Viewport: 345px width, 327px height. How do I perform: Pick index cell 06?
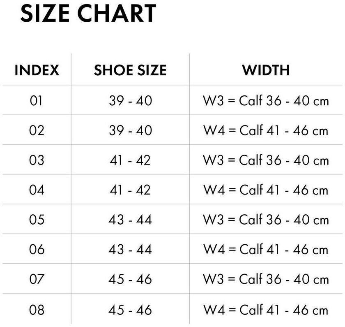pos(37,249)
